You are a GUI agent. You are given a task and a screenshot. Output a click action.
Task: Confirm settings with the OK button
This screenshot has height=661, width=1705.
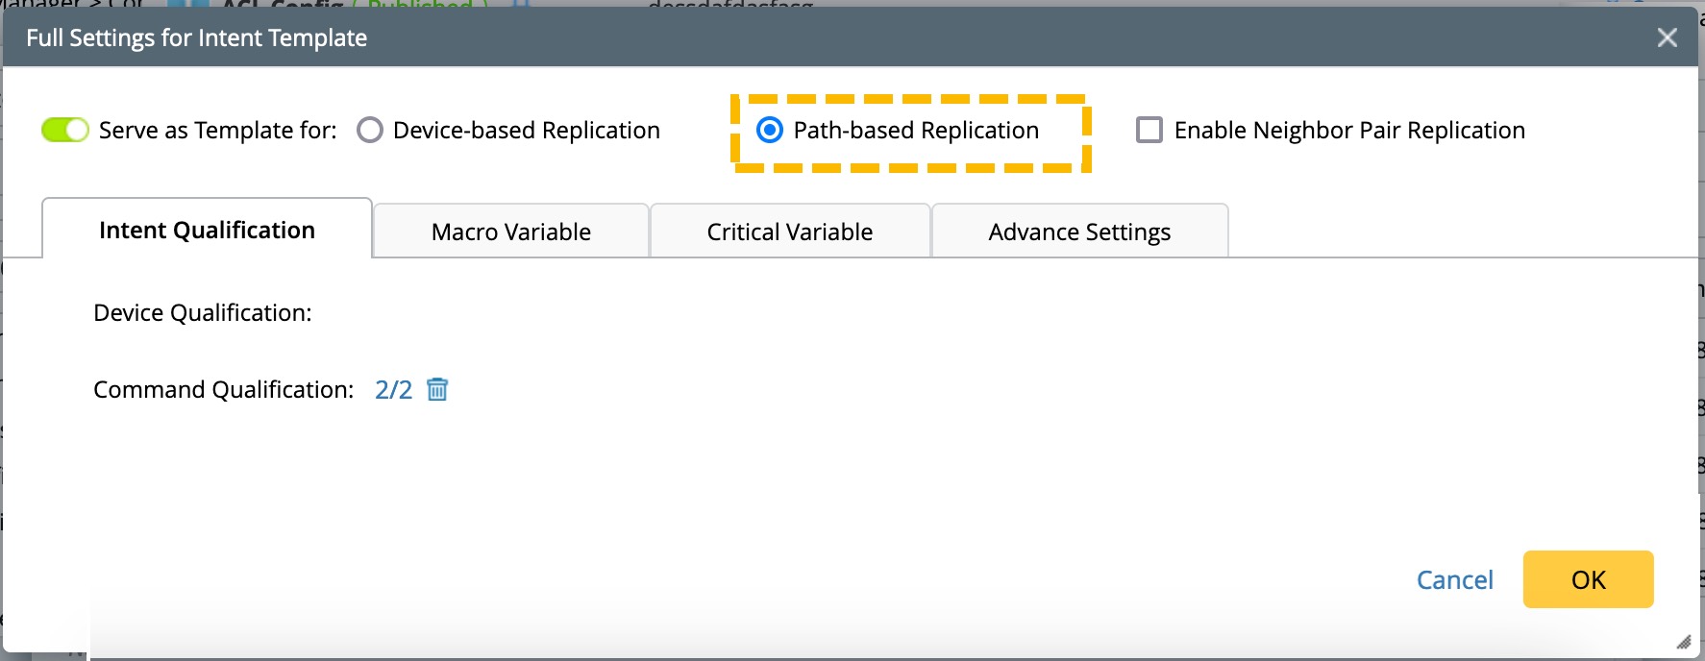tap(1588, 579)
